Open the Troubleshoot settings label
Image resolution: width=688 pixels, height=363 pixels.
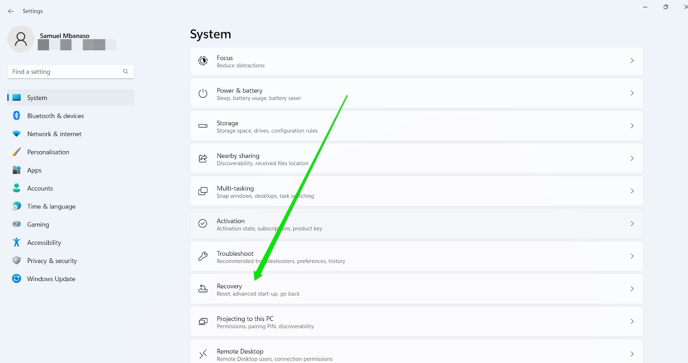tap(235, 254)
